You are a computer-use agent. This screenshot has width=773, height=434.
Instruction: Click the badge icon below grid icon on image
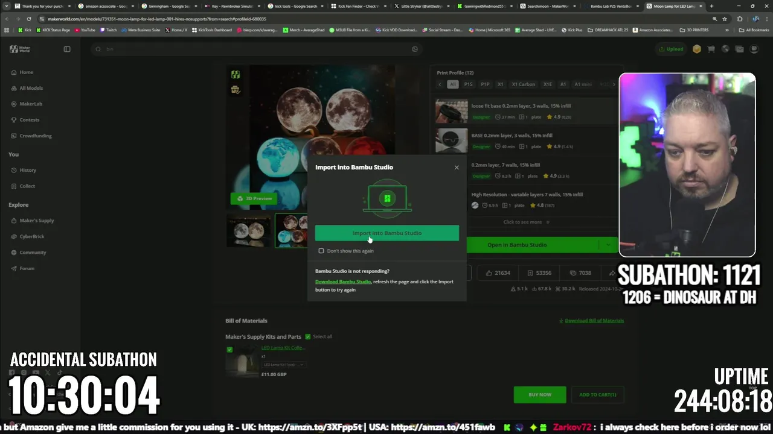tap(236, 90)
